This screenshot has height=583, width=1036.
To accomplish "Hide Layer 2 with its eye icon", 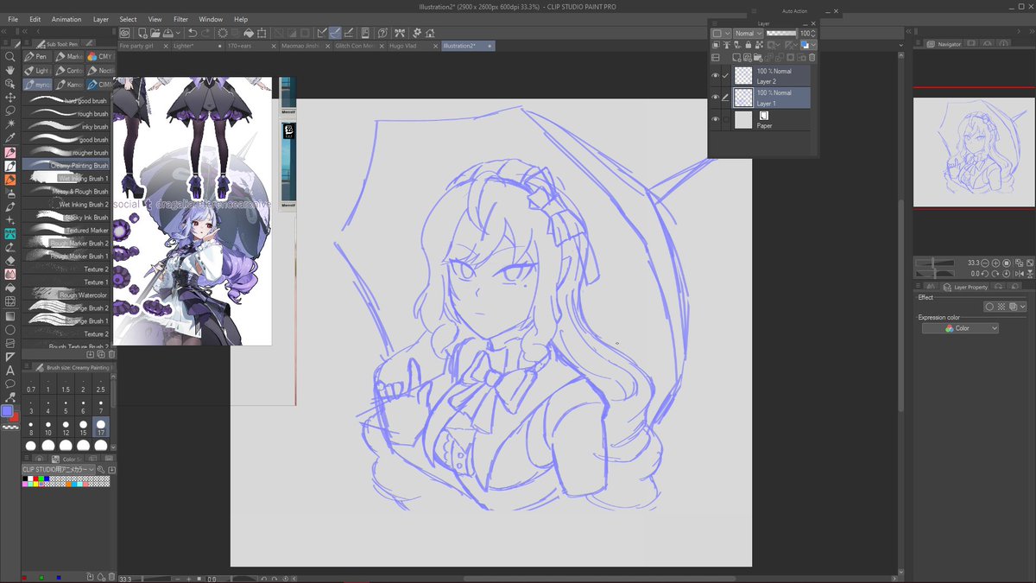I will (x=715, y=76).
